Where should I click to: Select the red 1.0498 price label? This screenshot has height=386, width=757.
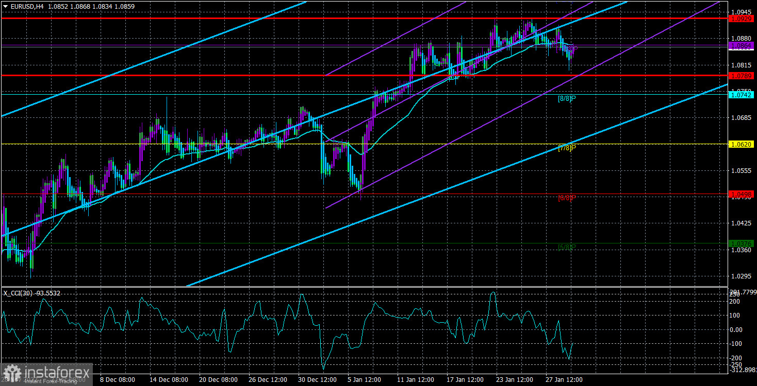tap(741, 194)
